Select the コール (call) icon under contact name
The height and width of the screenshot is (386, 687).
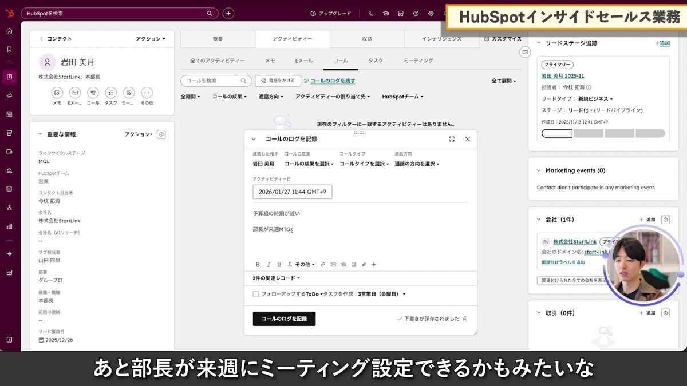point(92,93)
